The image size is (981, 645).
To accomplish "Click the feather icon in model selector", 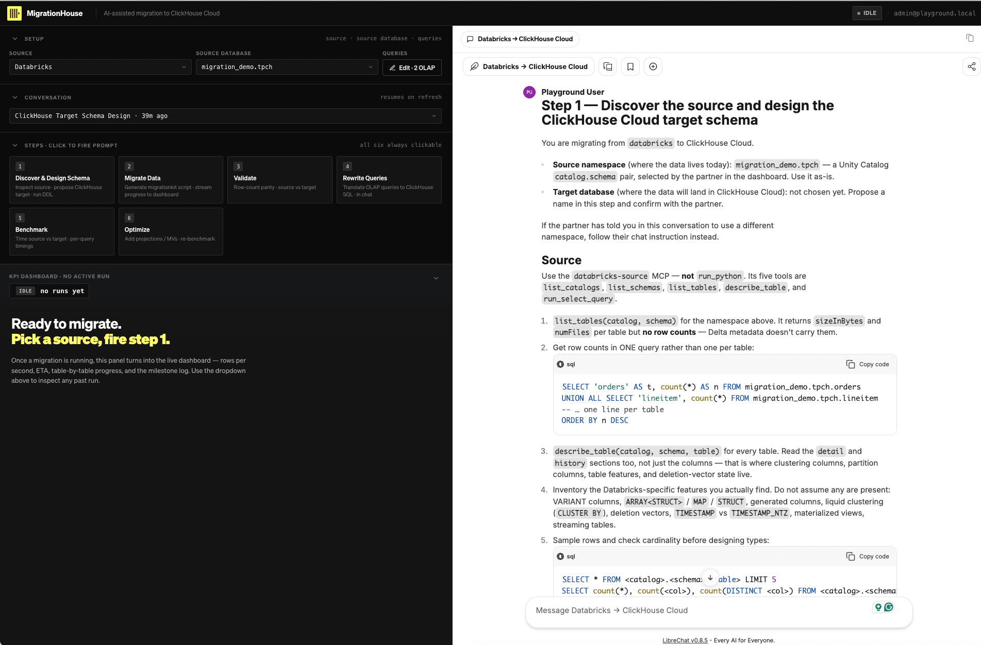I will pyautogui.click(x=474, y=66).
